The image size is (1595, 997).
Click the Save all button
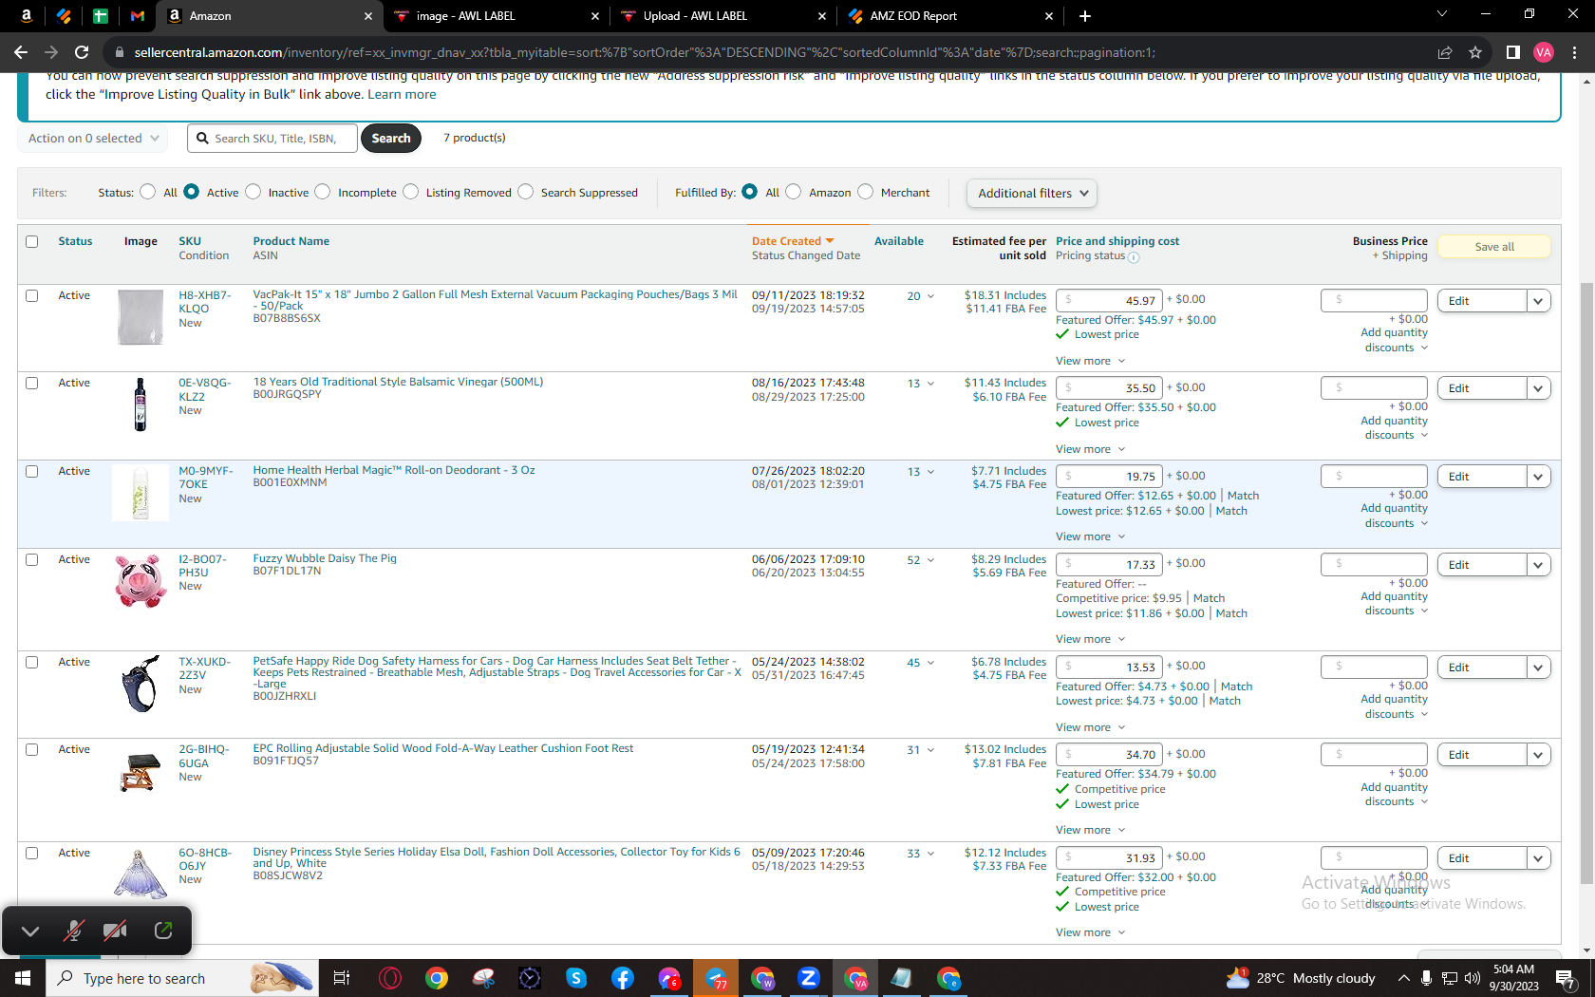click(x=1494, y=247)
